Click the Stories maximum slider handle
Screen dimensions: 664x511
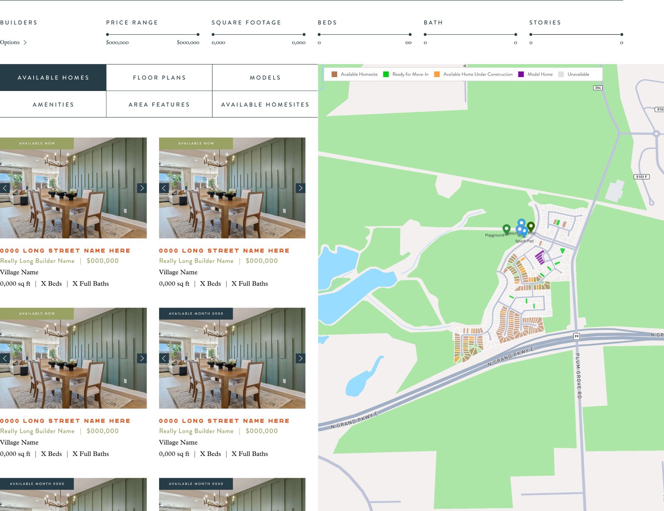click(621, 35)
